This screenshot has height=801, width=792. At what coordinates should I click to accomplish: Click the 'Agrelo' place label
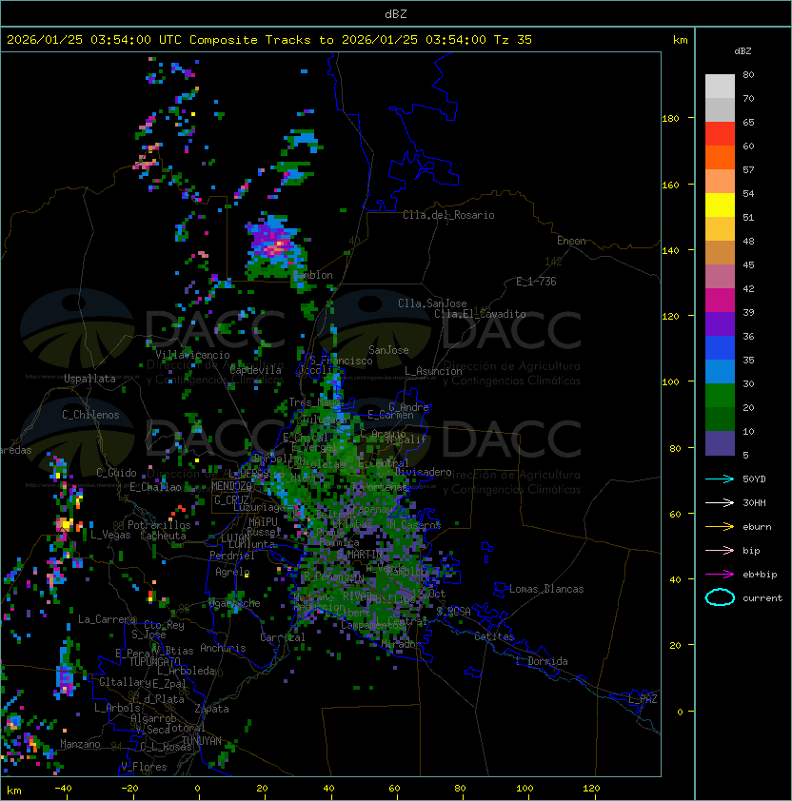[232, 572]
